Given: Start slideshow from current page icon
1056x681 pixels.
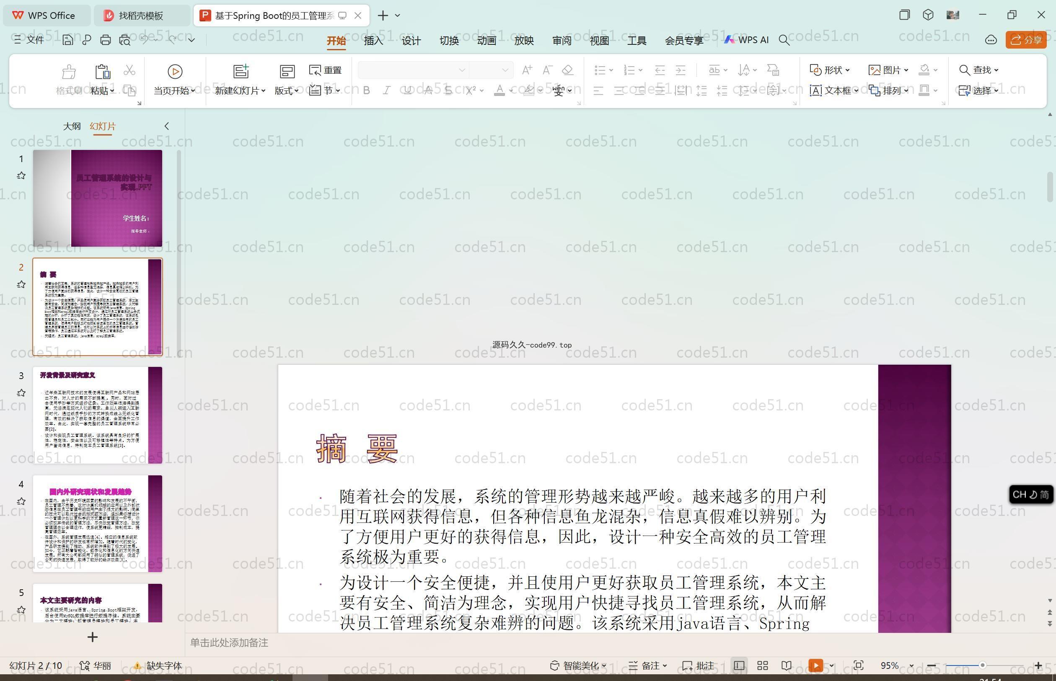Looking at the screenshot, I should coord(175,72).
